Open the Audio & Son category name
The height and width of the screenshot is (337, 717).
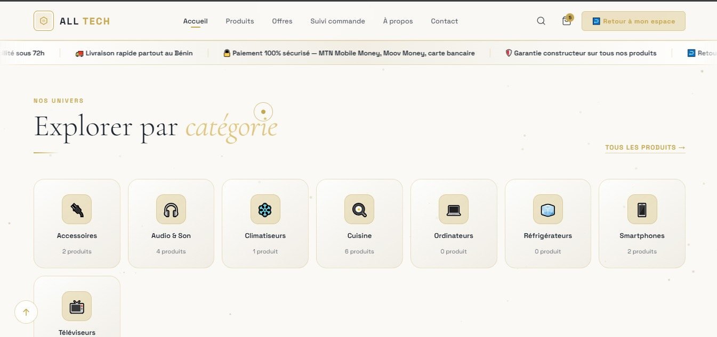click(x=171, y=236)
